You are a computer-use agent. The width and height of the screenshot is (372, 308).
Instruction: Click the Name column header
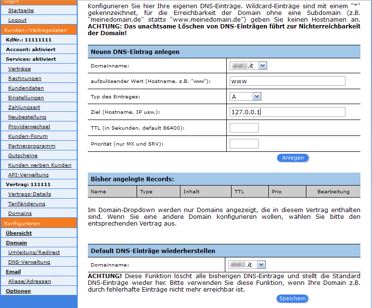112,192
